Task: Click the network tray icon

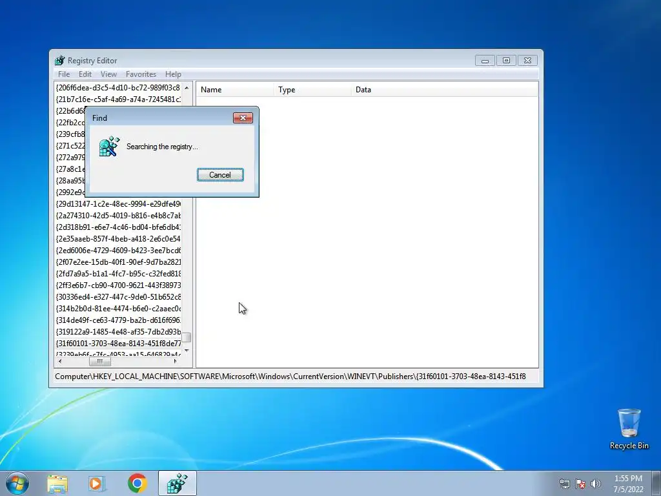Action: pos(564,484)
